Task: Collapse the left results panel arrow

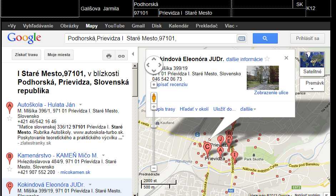Action: click(x=133, y=54)
